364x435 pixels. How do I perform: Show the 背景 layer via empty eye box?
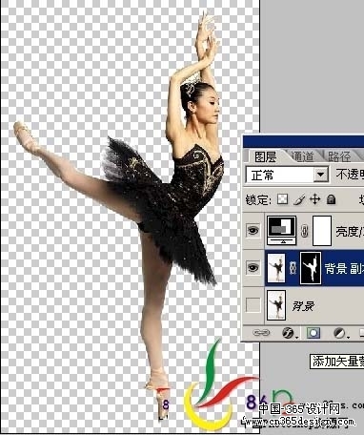pyautogui.click(x=253, y=305)
